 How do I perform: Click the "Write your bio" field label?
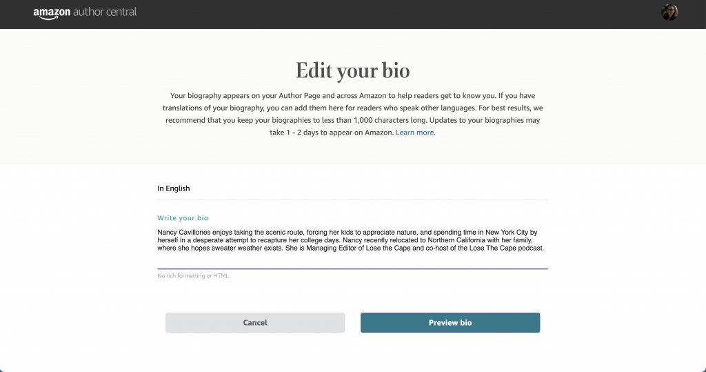[x=183, y=218]
